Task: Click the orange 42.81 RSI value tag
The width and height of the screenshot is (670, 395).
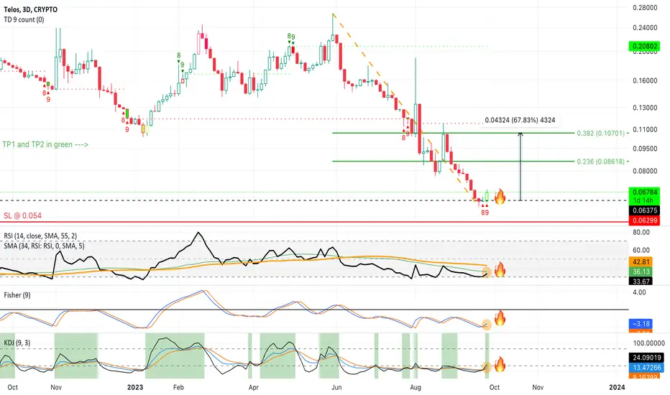Action: pyautogui.click(x=641, y=261)
